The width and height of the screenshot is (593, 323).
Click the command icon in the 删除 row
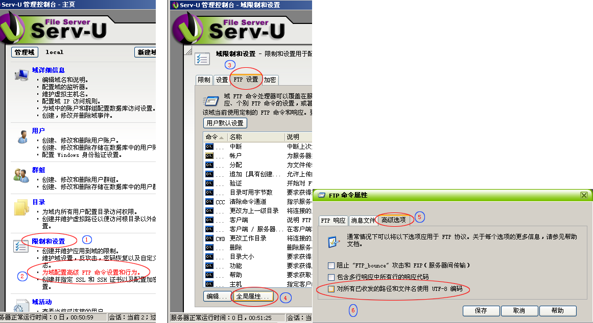pyautogui.click(x=209, y=248)
